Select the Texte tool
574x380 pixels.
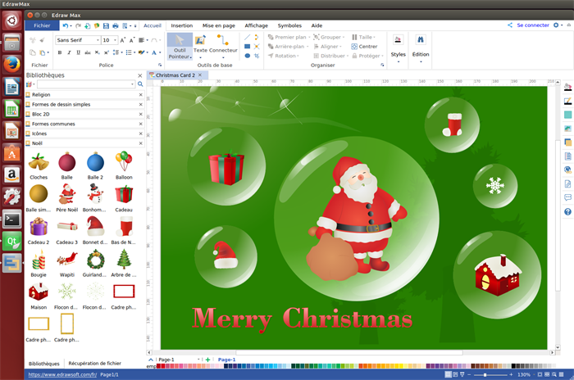point(200,47)
